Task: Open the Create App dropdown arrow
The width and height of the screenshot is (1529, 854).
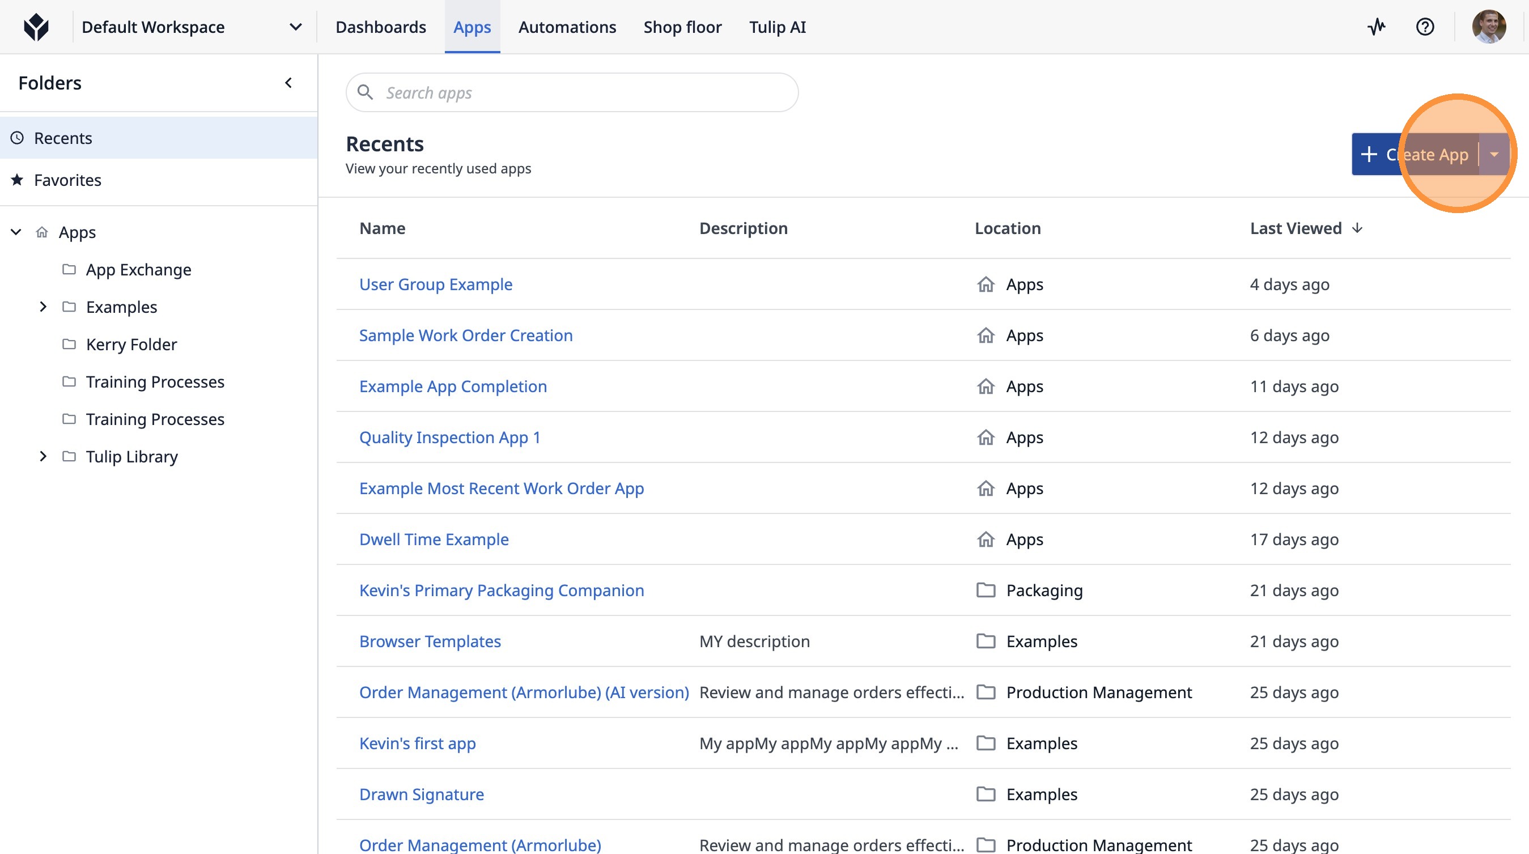Action: pos(1494,154)
